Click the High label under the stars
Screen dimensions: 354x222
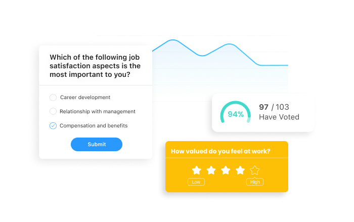click(x=254, y=182)
